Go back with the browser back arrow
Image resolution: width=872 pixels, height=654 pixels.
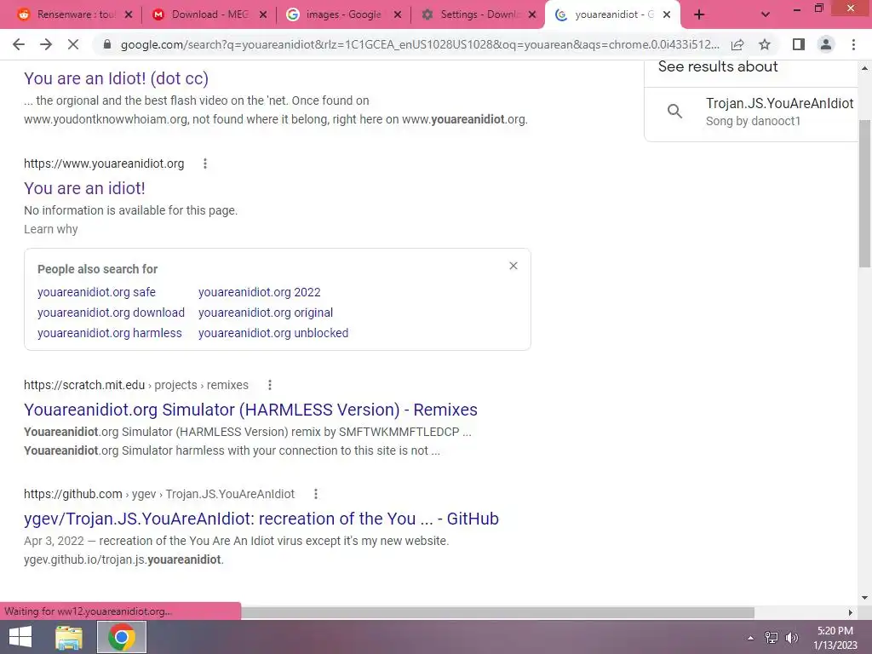click(x=19, y=44)
